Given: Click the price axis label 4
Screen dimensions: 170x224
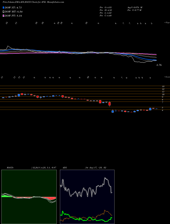Looking at the screenshot, I should 163,110.
